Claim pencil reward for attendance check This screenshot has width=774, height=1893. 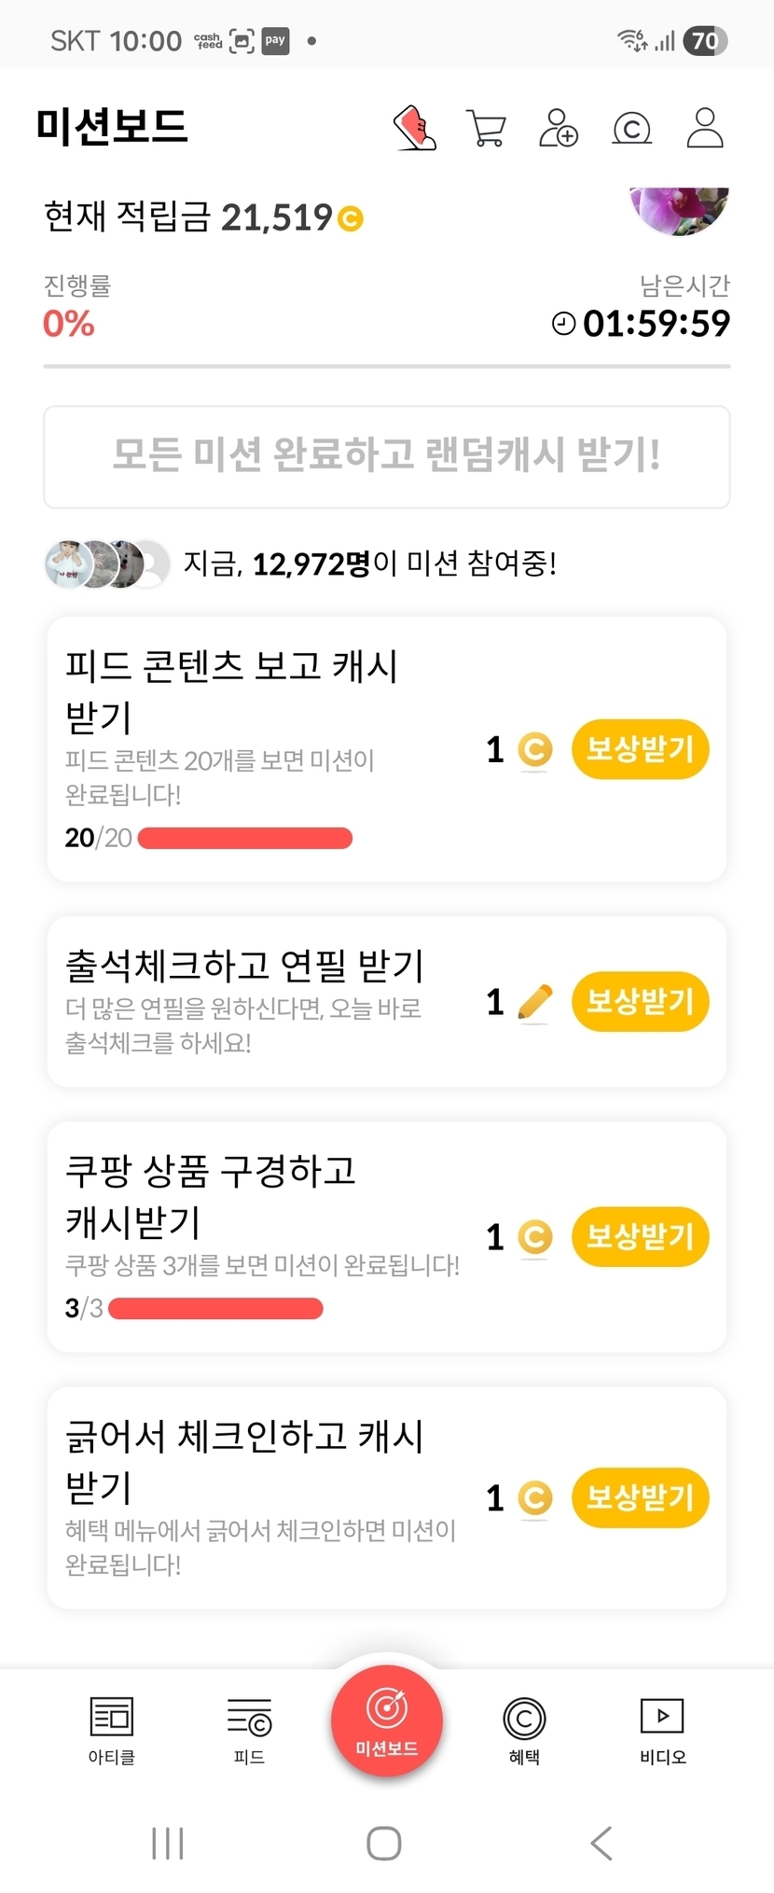click(x=640, y=1002)
